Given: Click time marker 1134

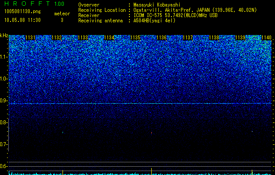Looking at the screenshot, I should [x=109, y=38].
